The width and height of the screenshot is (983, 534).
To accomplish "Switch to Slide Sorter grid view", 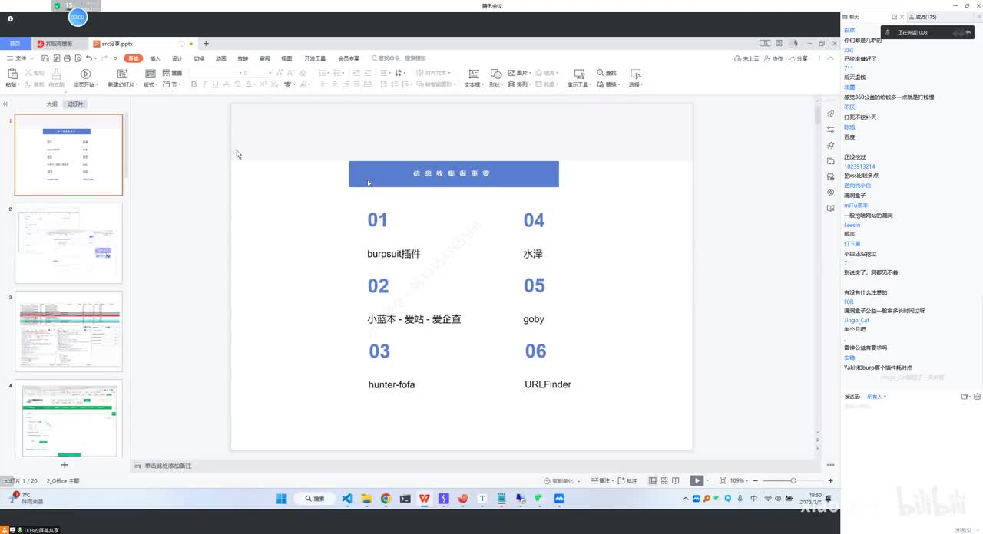I will (x=665, y=480).
